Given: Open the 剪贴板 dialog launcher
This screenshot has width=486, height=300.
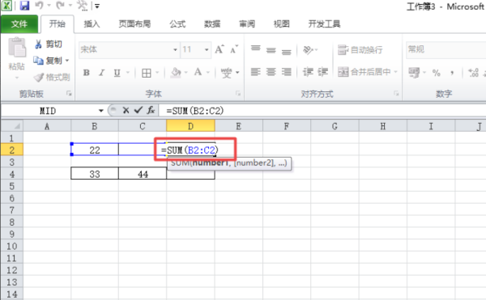Looking at the screenshot, I should (x=69, y=94).
